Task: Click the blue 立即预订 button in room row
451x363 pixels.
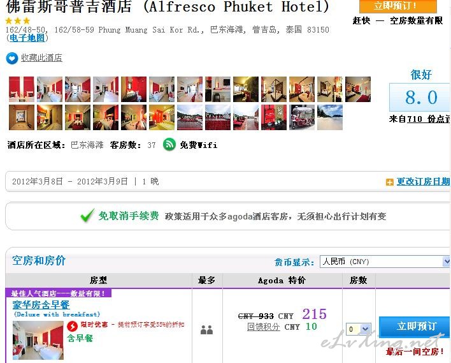Action: pyautogui.click(x=415, y=327)
